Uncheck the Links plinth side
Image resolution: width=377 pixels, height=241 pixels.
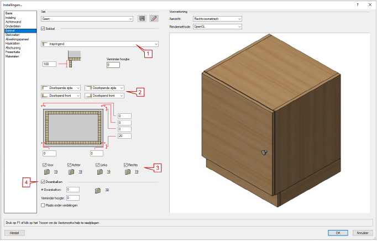(x=98, y=165)
